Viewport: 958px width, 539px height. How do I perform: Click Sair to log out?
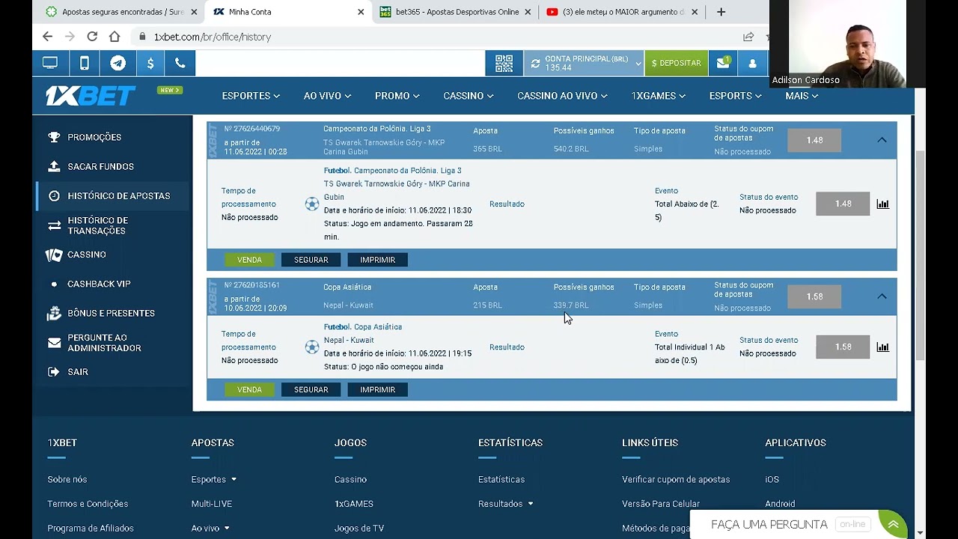coord(78,371)
